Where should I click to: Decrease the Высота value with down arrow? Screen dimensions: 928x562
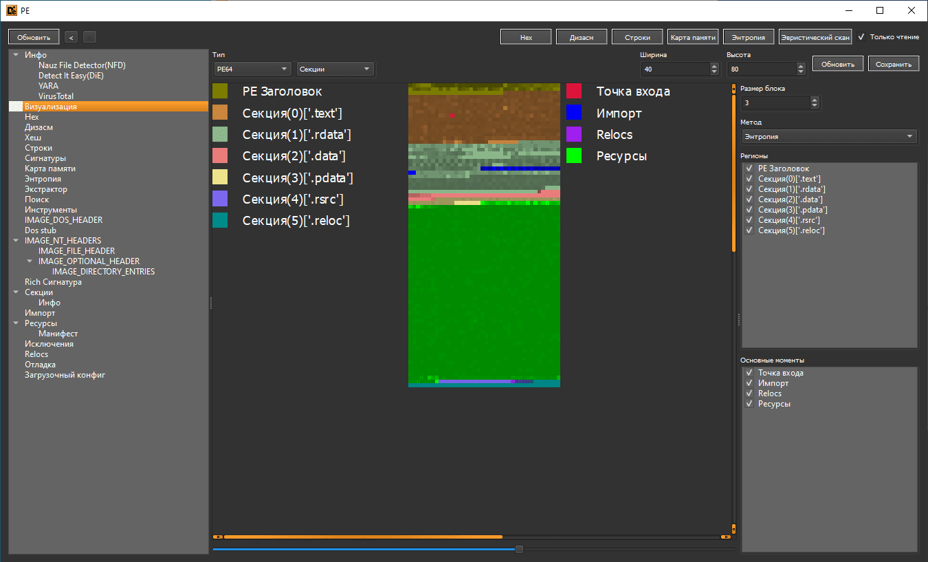pos(801,72)
